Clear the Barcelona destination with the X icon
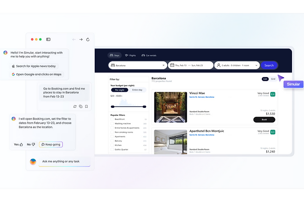The image size is (304, 202). pyautogui.click(x=163, y=65)
